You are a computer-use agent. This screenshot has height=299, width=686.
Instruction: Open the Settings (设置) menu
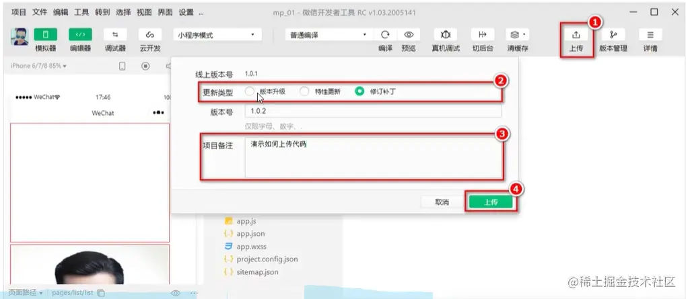tap(186, 12)
